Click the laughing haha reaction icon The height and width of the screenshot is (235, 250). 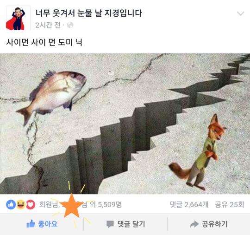pyautogui.click(x=21, y=205)
